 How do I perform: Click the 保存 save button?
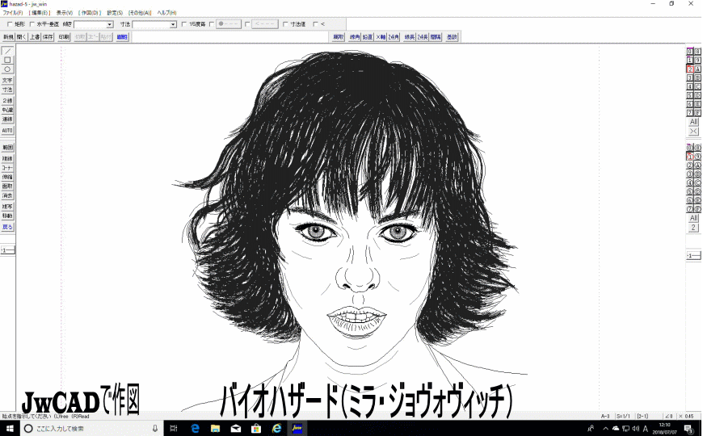point(48,37)
